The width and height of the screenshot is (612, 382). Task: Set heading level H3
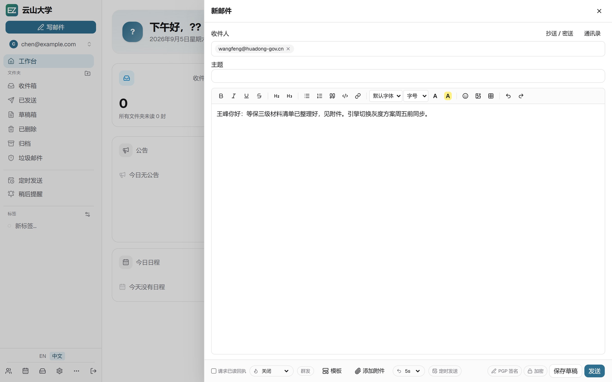coord(289,96)
